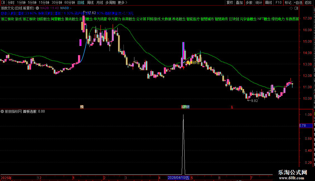
Task: Click the 游戏 concept tag
Action: coord(18,19)
